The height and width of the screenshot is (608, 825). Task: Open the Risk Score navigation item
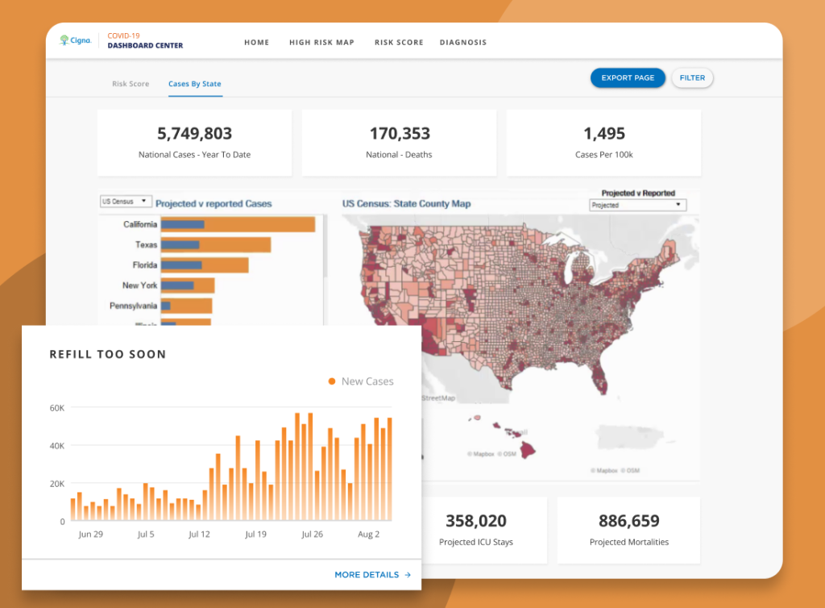click(399, 42)
